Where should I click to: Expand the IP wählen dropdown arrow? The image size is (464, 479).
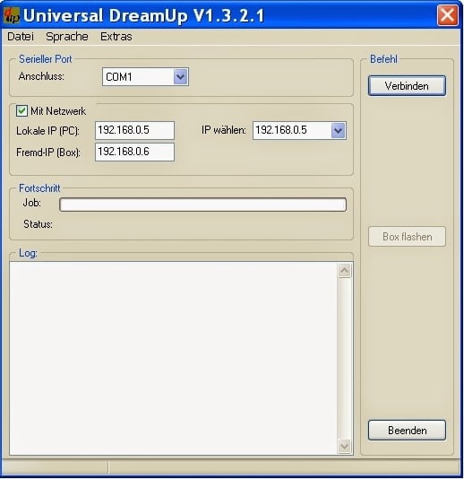click(338, 131)
